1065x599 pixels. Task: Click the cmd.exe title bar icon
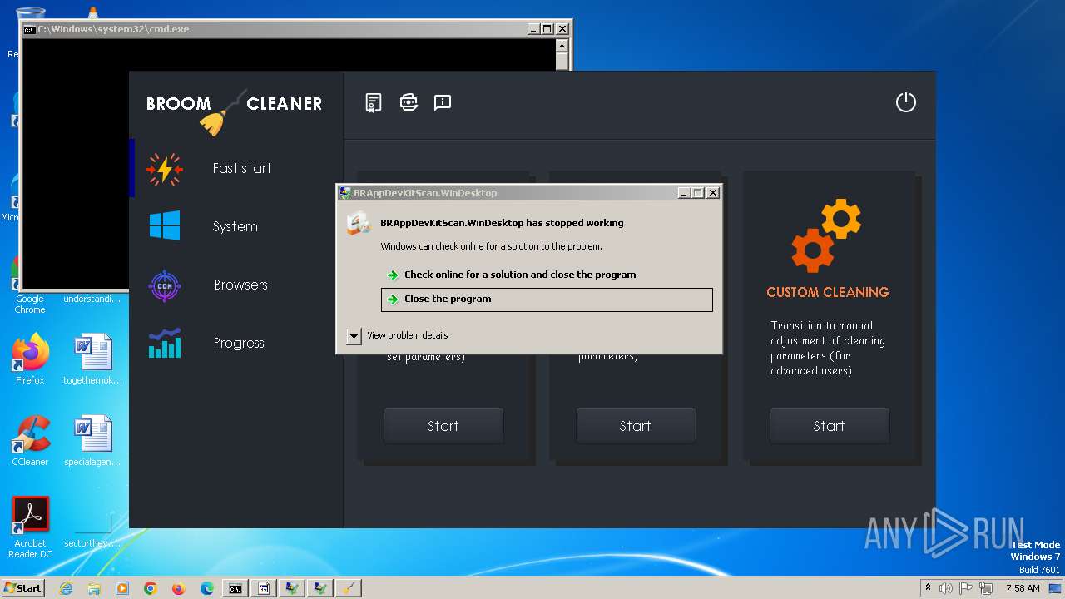click(x=30, y=29)
